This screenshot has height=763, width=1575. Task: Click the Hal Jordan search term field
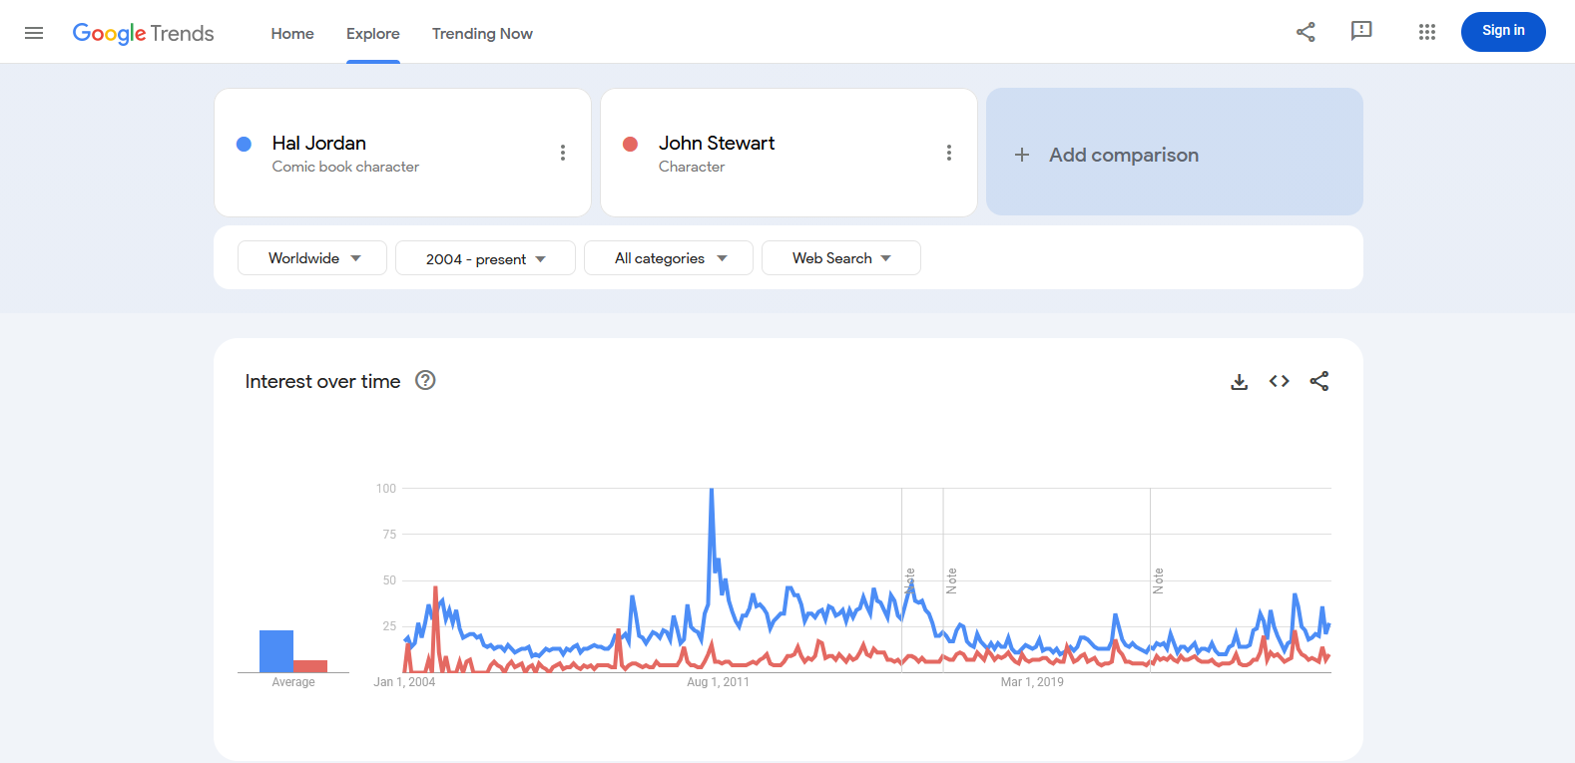(402, 153)
